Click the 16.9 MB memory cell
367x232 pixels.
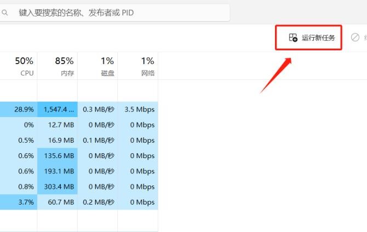58,140
